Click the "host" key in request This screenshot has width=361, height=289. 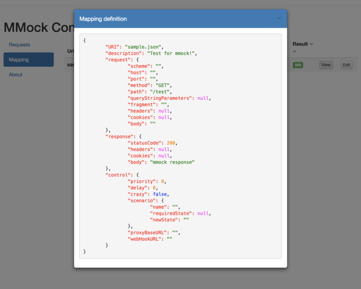tap(136, 72)
